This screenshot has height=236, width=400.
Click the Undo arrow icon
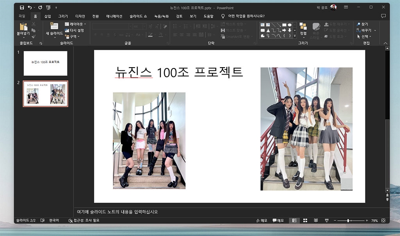point(30,8)
